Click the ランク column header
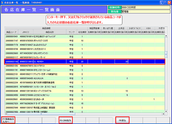 [x=71, y=32]
